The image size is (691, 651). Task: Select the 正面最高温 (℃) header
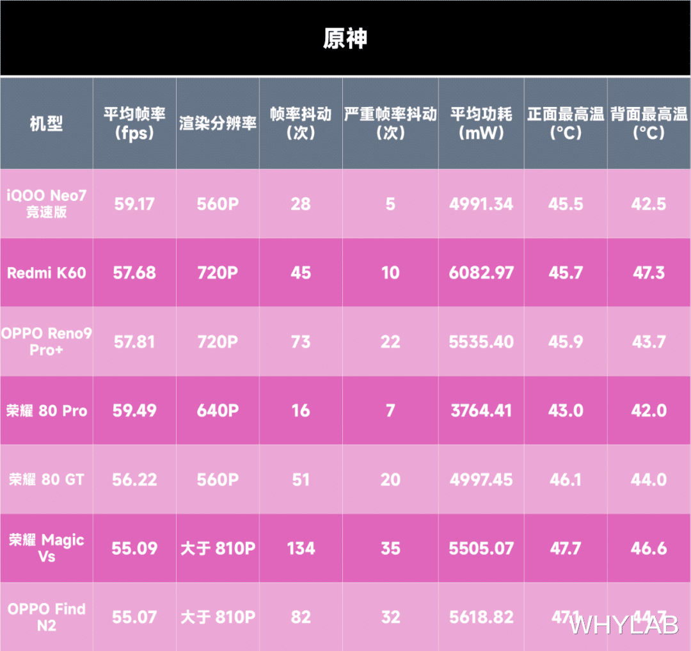point(566,123)
